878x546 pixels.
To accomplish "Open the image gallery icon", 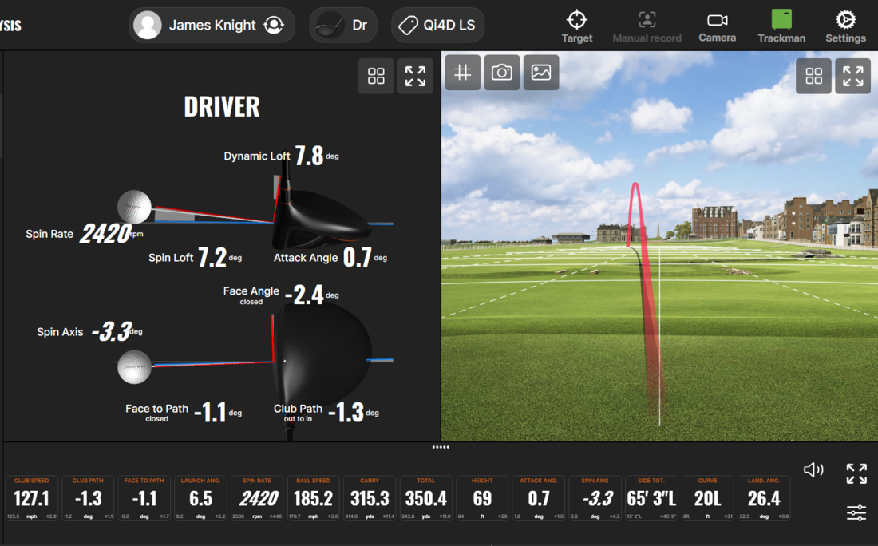I will pyautogui.click(x=541, y=73).
